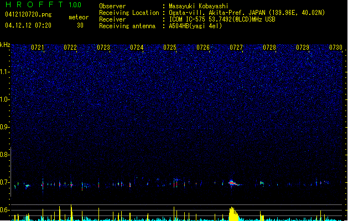Click the 0726 time marker

tap(203, 48)
